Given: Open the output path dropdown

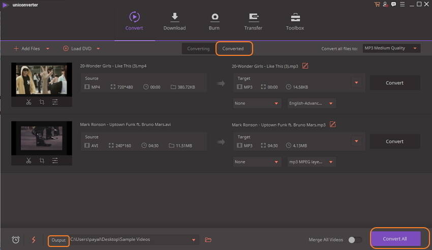Looking at the screenshot, I should pos(193,240).
